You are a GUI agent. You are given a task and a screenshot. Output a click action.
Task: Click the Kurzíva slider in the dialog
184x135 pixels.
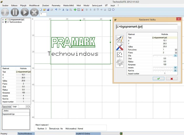pos(163,71)
